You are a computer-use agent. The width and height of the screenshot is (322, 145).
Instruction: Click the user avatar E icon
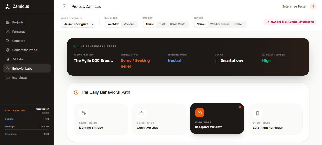click(x=313, y=6)
